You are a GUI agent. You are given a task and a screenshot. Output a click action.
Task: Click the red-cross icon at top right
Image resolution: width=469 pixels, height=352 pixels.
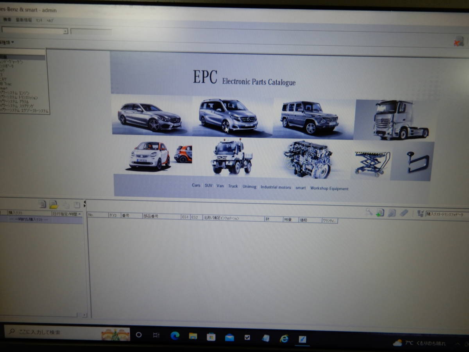coord(458,41)
